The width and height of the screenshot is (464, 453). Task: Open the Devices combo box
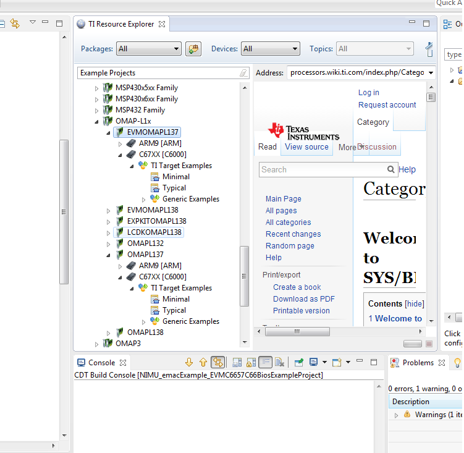(271, 49)
